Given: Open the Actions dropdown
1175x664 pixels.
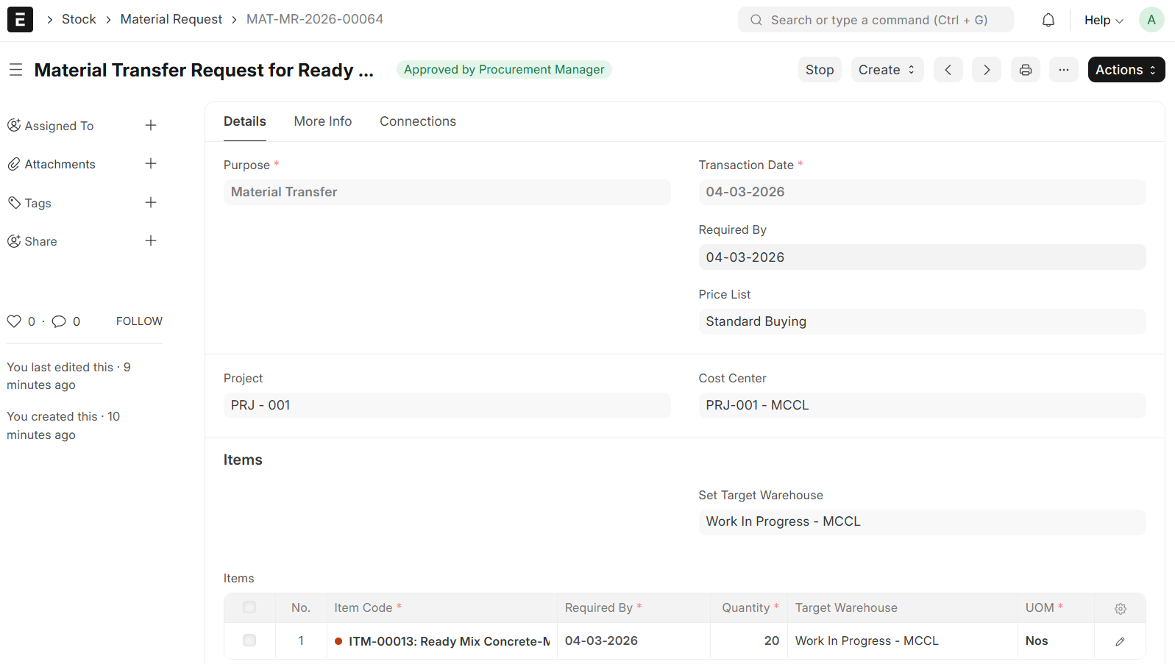Looking at the screenshot, I should pos(1126,70).
